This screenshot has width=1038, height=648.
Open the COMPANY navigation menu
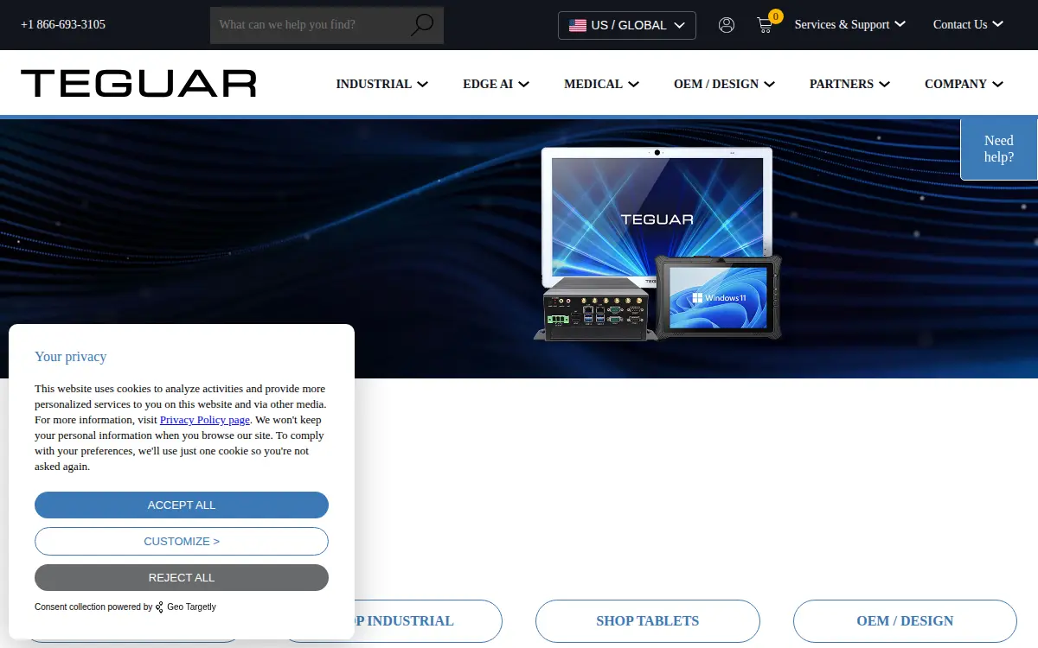click(964, 84)
